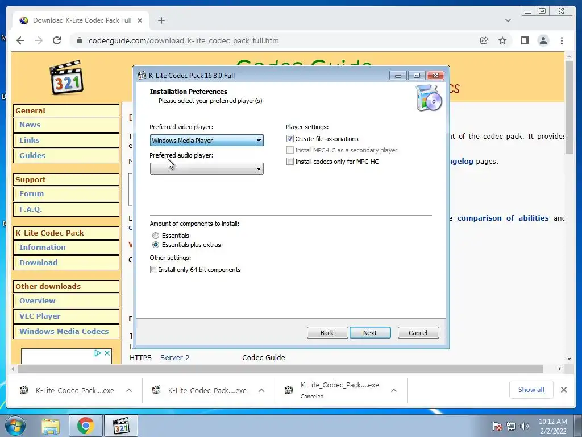This screenshot has width=582, height=437.
Task: Open network icon in system tray
Action: click(511, 426)
